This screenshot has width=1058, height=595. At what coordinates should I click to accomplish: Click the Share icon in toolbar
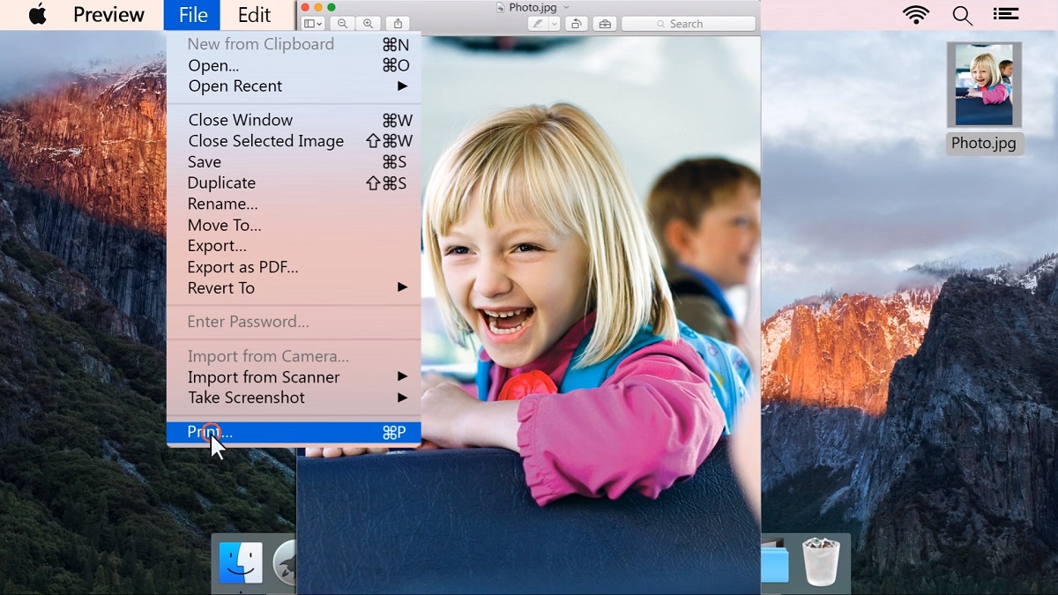[398, 24]
